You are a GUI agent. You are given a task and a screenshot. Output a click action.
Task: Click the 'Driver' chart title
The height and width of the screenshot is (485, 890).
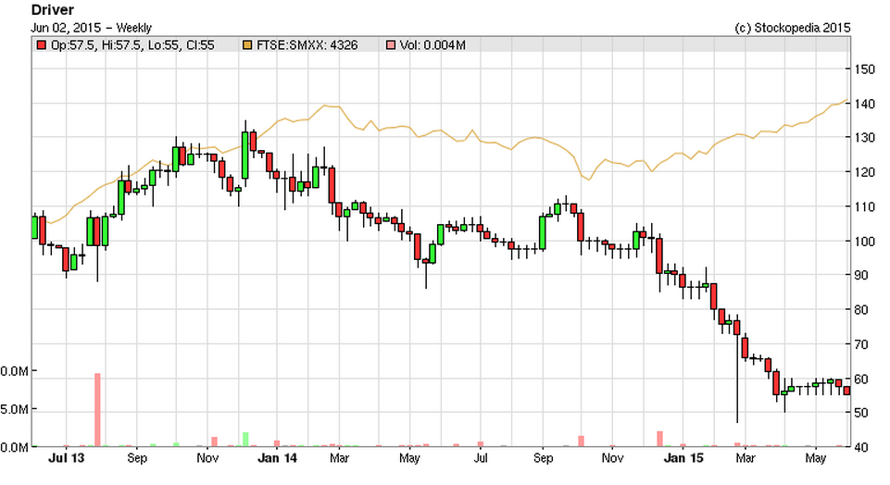point(52,9)
